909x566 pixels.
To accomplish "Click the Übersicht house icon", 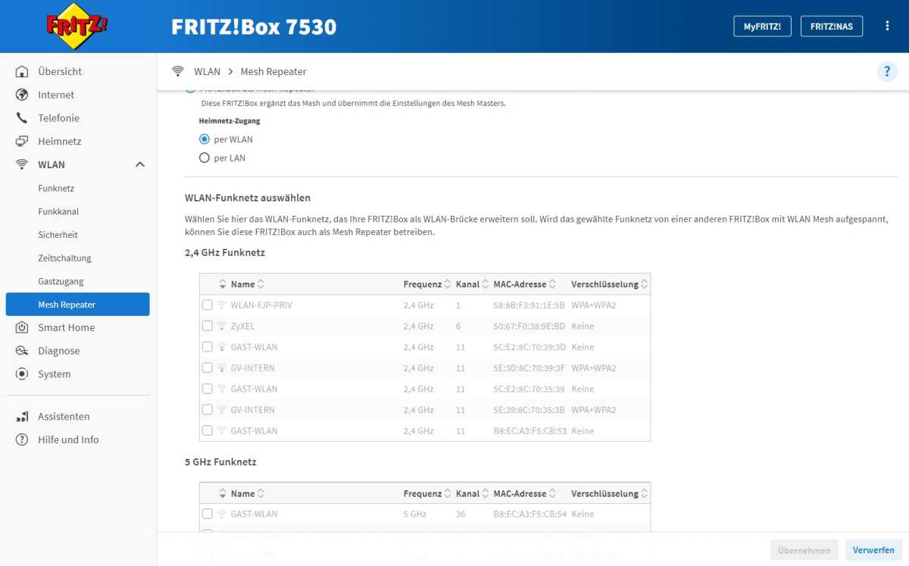I will click(x=22, y=71).
